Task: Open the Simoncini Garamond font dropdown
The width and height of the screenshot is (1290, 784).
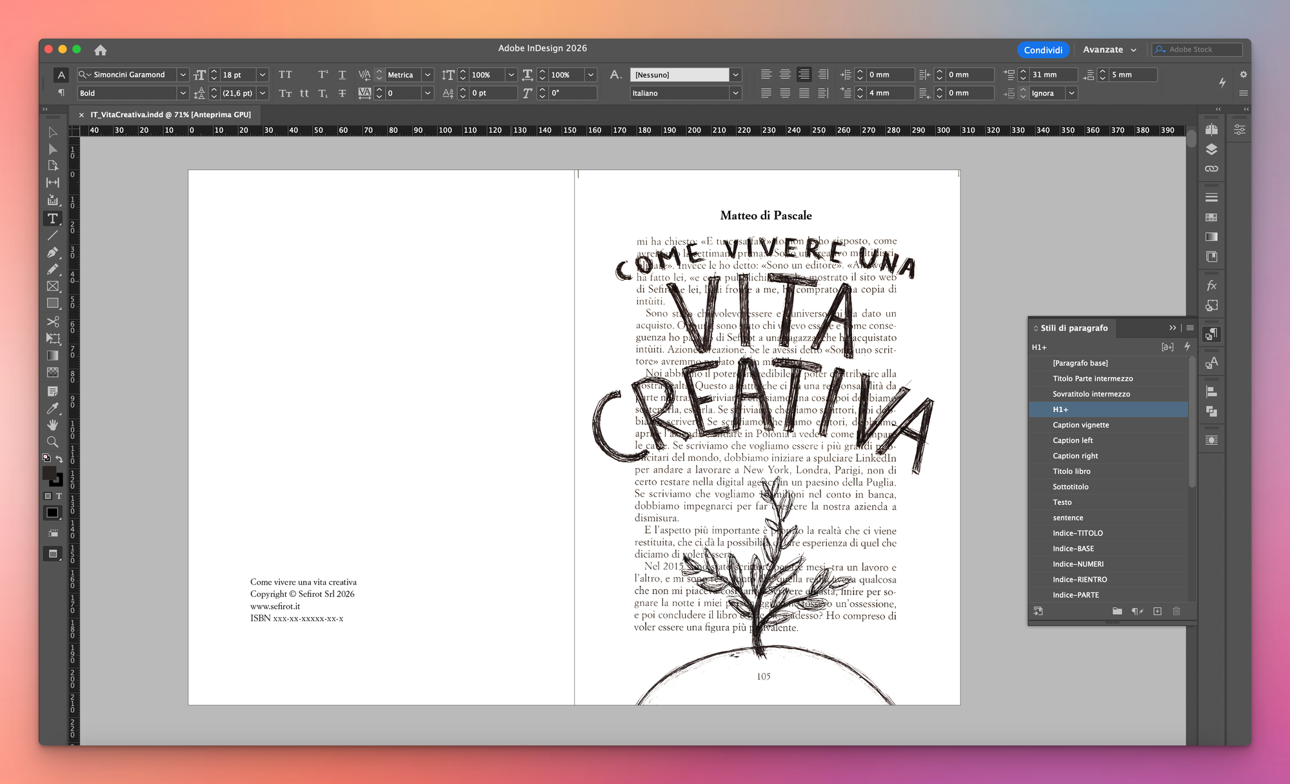Action: 183,75
